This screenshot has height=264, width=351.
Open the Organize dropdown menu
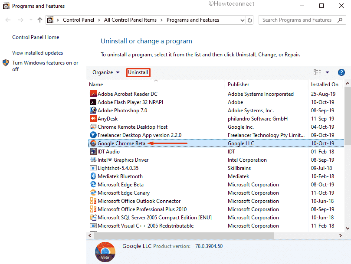click(x=106, y=72)
